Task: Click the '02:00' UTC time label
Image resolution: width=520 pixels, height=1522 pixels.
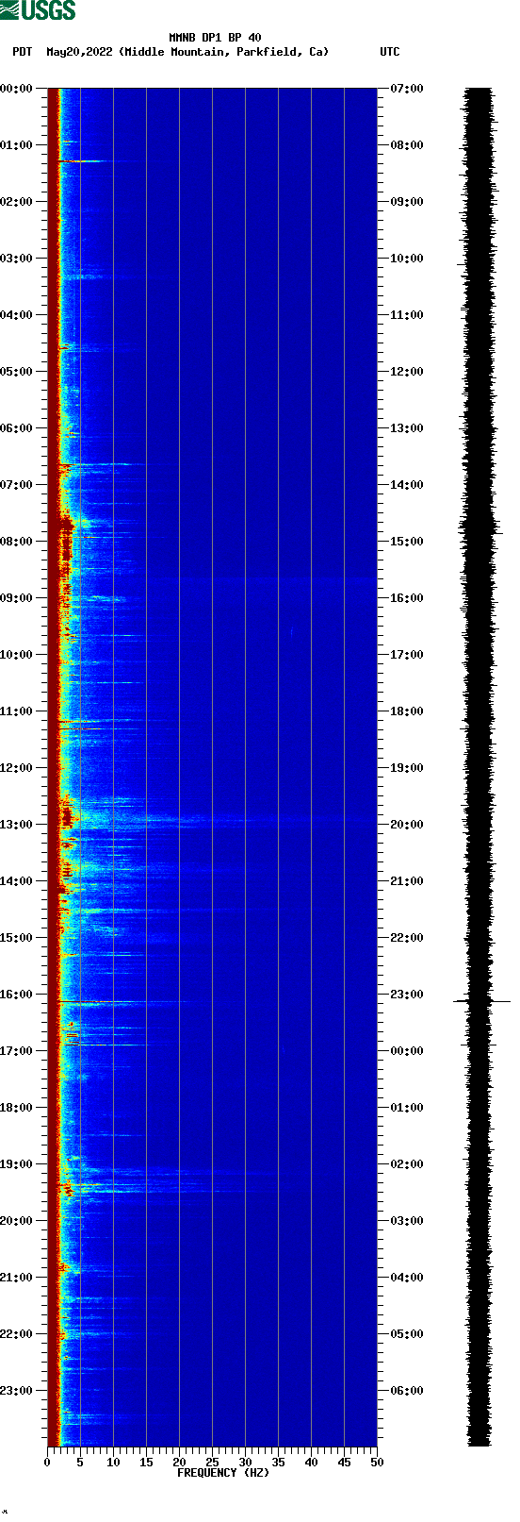Action: [x=407, y=1164]
